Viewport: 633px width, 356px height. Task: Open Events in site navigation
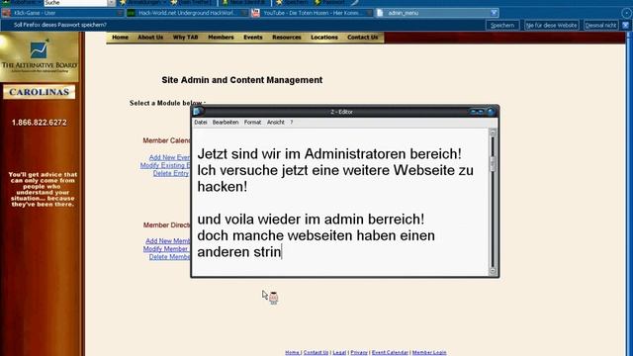(x=253, y=38)
